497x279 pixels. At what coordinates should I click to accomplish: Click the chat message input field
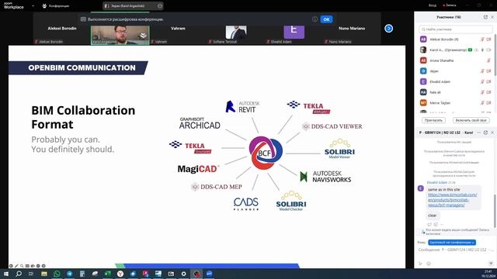[456, 250]
